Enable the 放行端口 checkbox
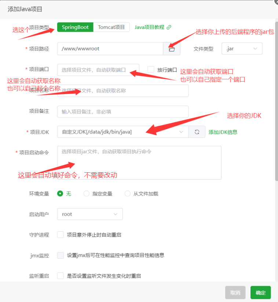Viewport: 278px width, 302px height. click(151, 69)
